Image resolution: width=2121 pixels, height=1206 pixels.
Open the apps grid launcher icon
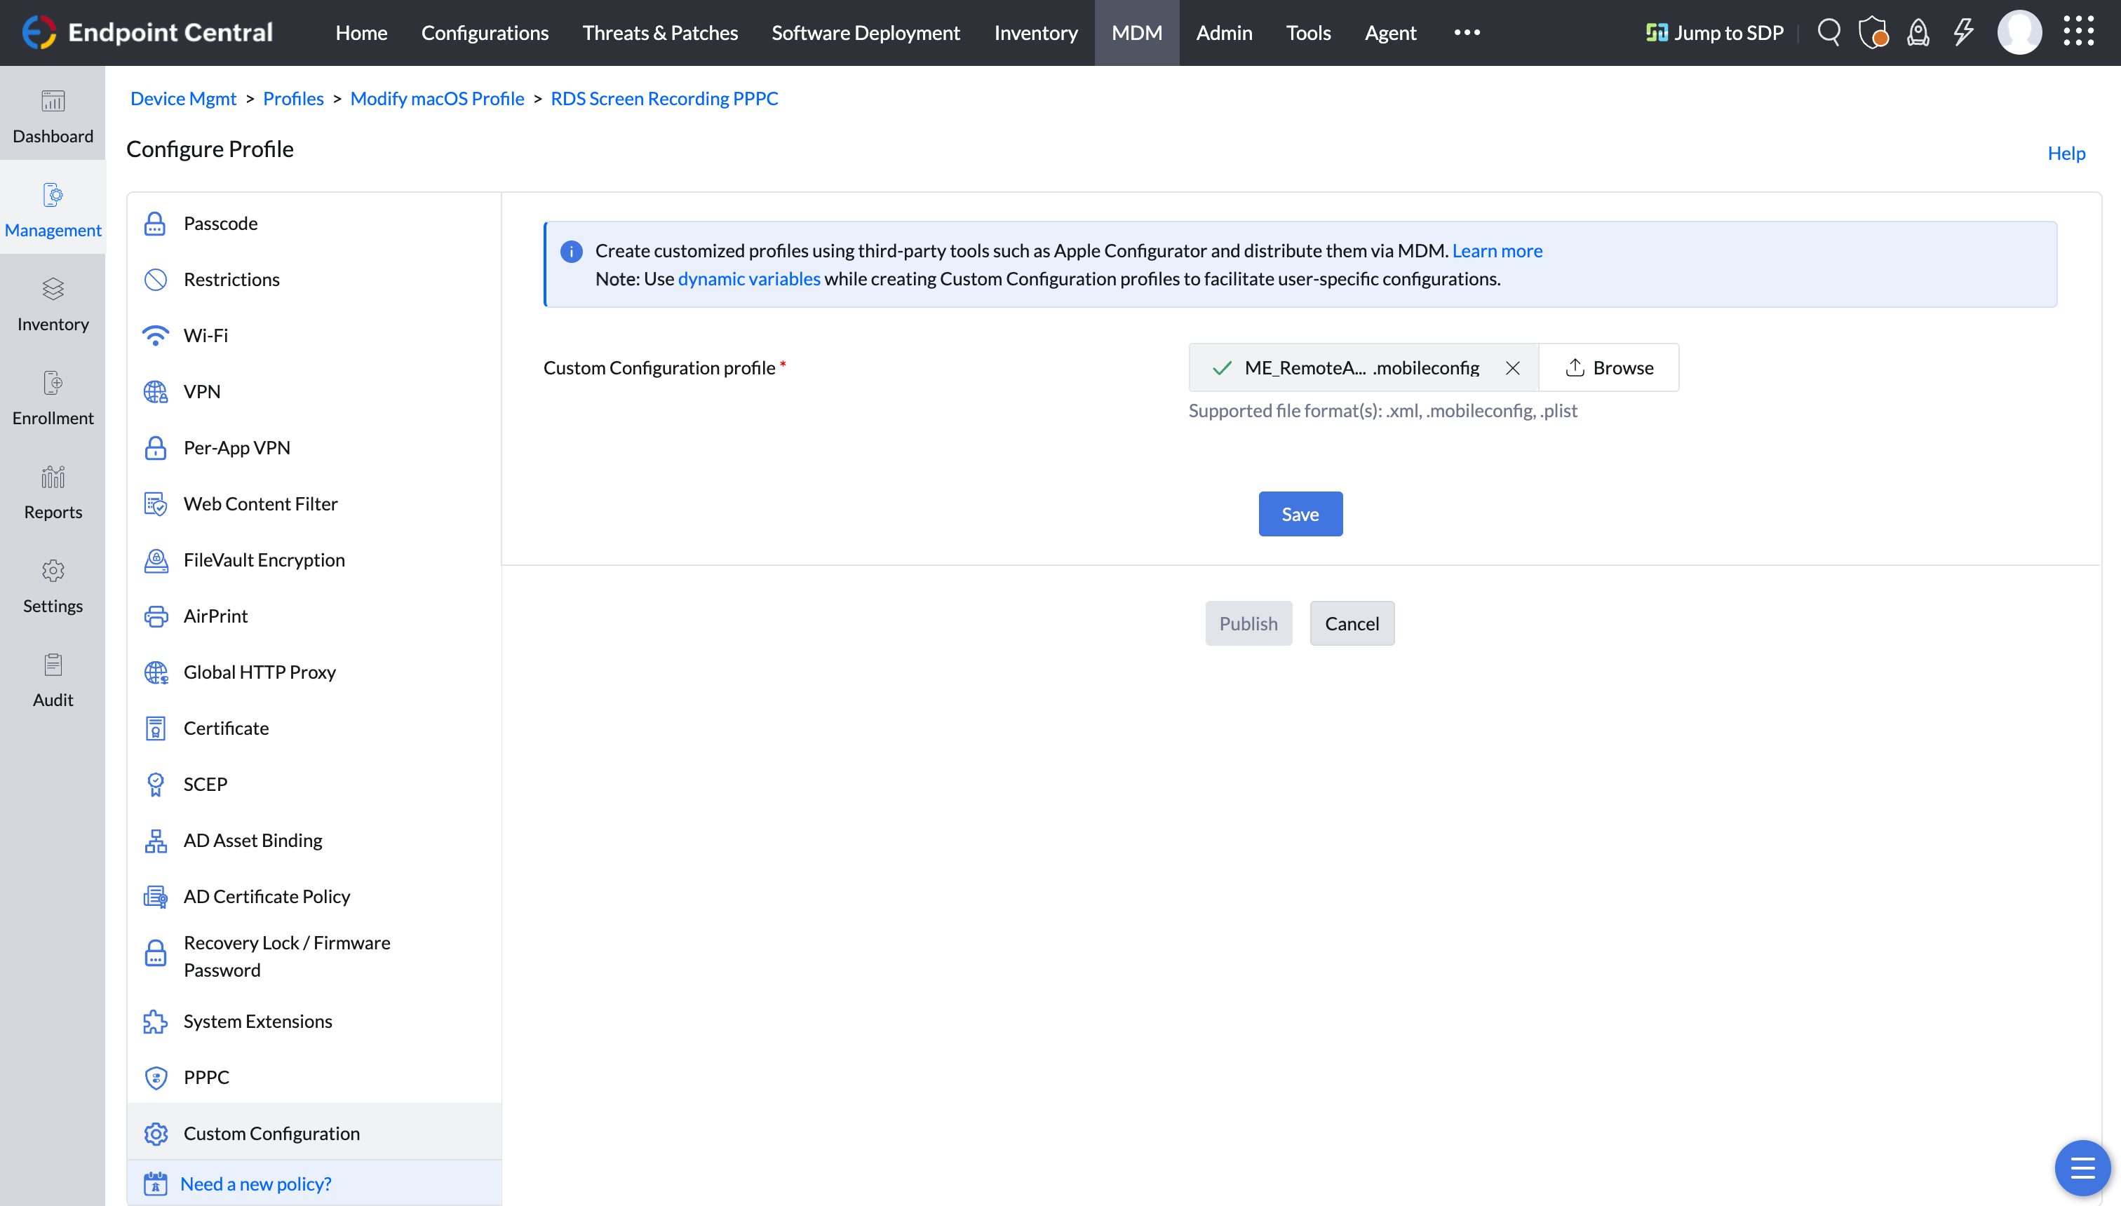point(2079,32)
